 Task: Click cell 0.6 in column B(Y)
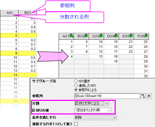click(x=28, y=58)
